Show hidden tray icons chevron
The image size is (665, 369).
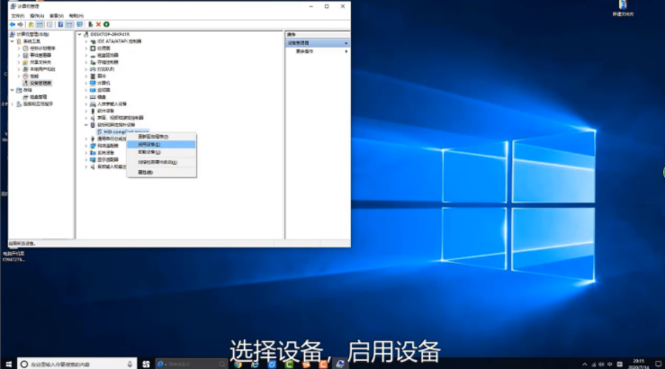584,364
